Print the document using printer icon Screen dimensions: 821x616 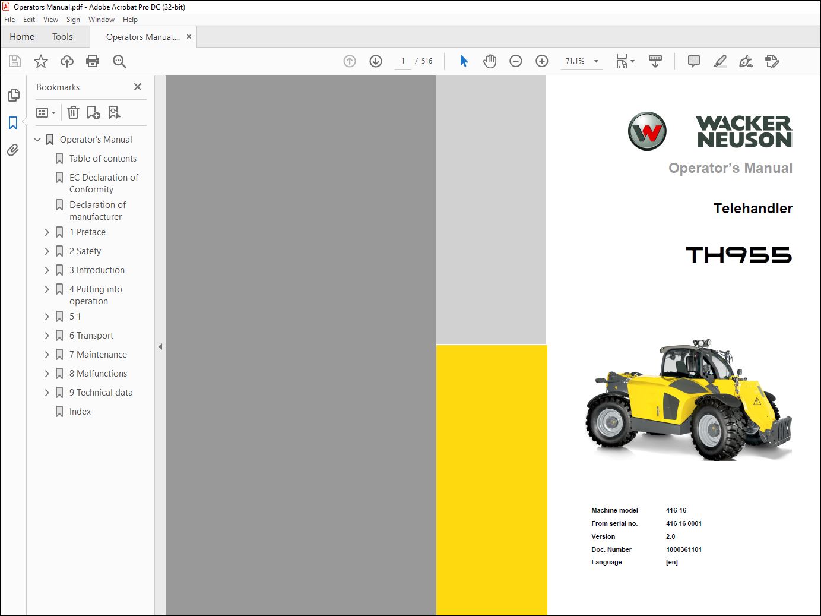[93, 61]
